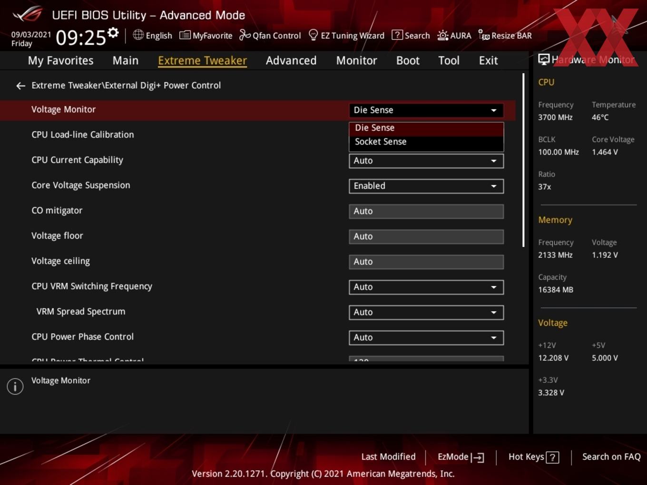Click the Hardware Monitor display icon

pyautogui.click(x=544, y=59)
